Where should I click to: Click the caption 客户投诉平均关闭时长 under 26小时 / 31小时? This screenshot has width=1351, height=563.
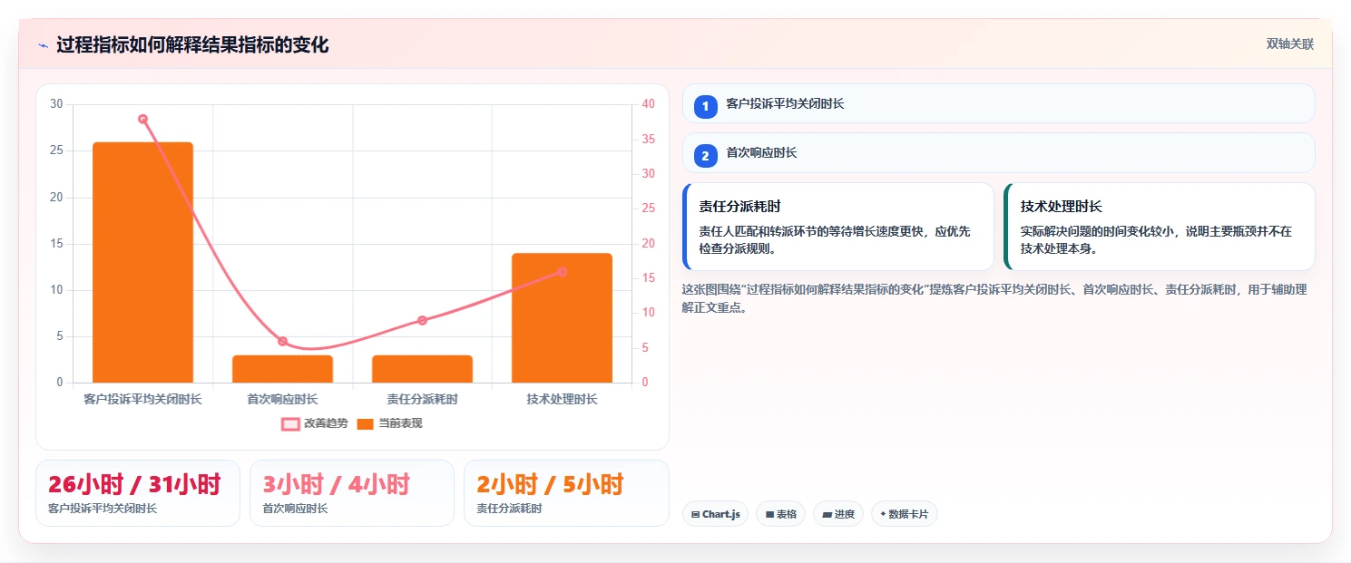pos(103,509)
